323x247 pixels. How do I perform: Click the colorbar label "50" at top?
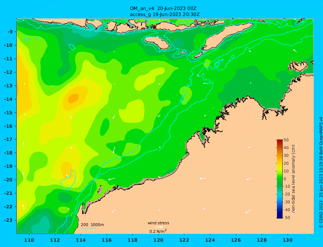pos(286,140)
